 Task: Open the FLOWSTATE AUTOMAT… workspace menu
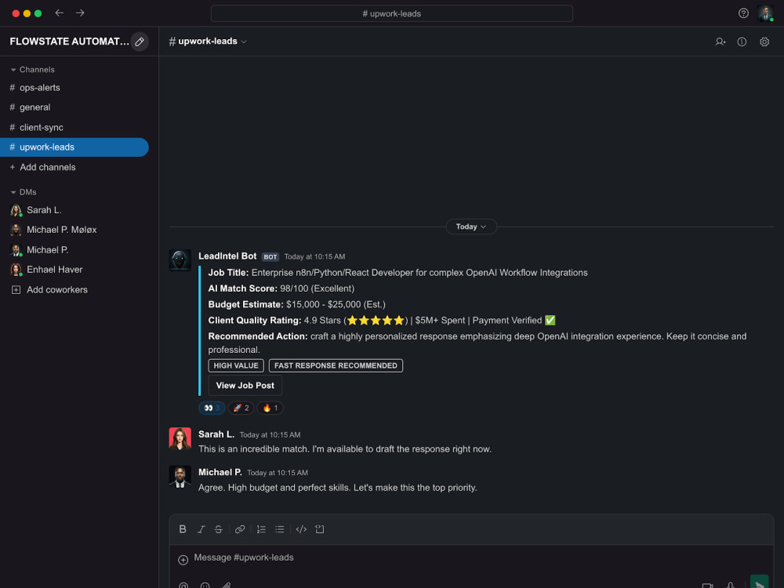pyautogui.click(x=69, y=42)
